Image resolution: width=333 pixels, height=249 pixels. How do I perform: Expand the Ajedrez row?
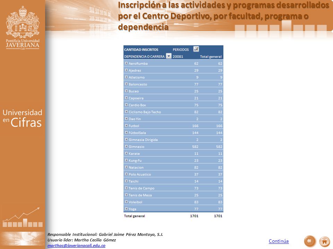[x=126, y=70]
